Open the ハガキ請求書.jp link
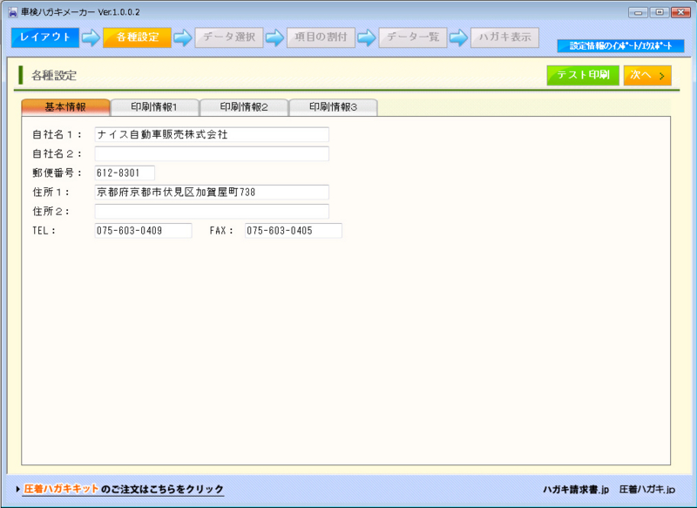 coord(576,490)
